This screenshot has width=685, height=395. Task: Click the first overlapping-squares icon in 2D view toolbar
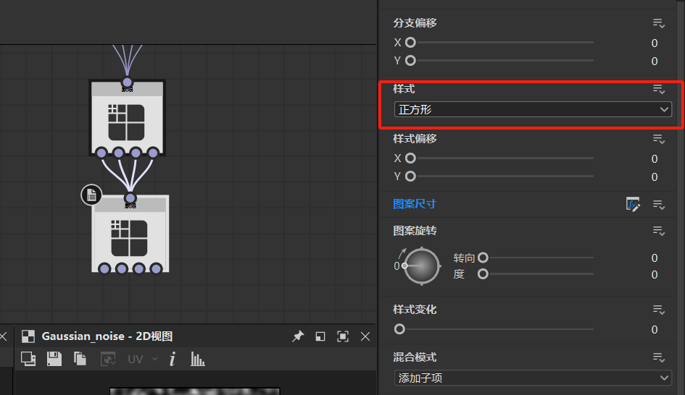pos(28,359)
